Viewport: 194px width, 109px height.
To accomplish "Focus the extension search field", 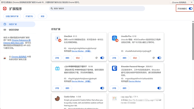I will coord(97,9).
